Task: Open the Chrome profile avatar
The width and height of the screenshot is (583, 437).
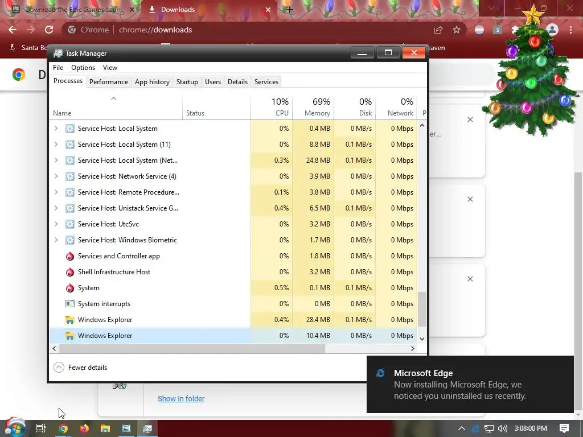Action: click(552, 30)
